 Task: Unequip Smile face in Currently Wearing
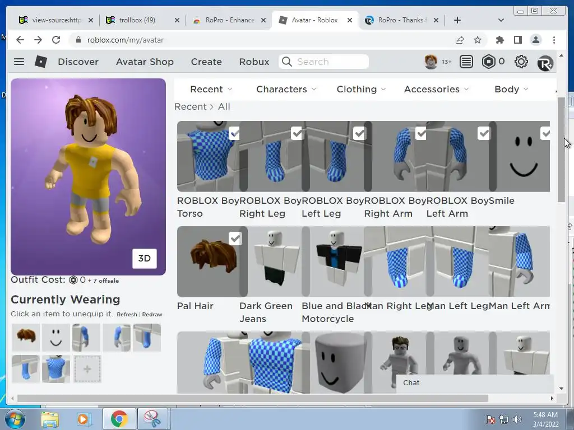point(55,337)
